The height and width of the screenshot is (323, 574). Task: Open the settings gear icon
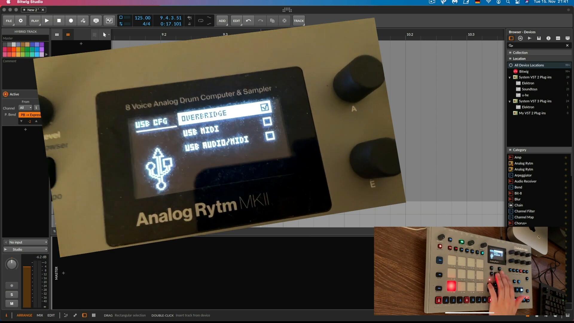(21, 21)
